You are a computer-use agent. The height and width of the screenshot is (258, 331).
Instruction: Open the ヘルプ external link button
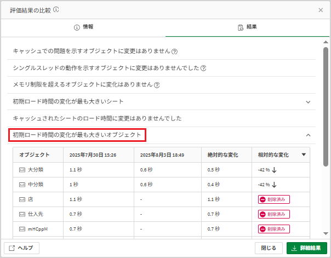click(x=21, y=248)
